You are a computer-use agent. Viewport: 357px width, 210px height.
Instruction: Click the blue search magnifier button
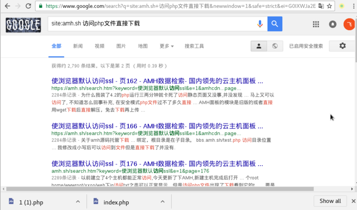[x=275, y=24]
